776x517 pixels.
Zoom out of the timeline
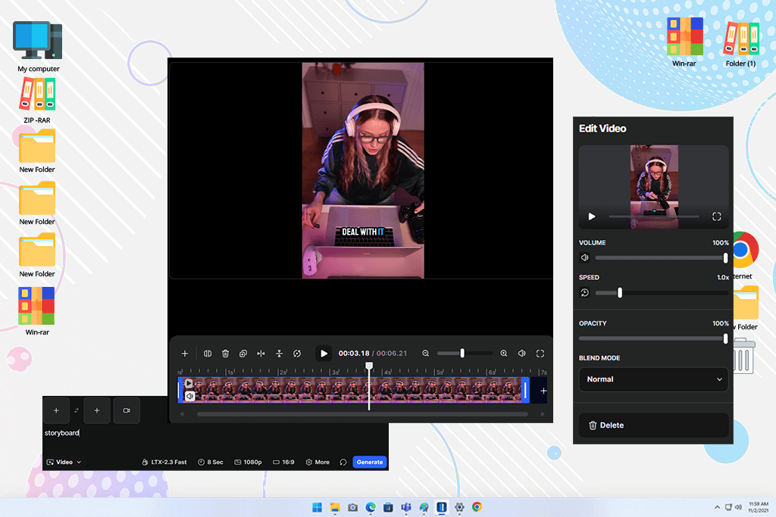[426, 353]
